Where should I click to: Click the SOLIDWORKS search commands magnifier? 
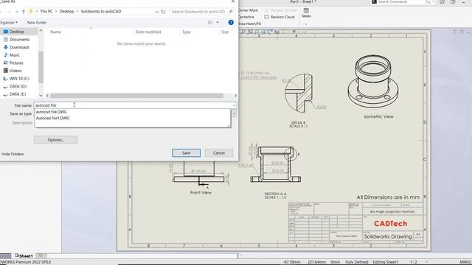coord(428,1)
